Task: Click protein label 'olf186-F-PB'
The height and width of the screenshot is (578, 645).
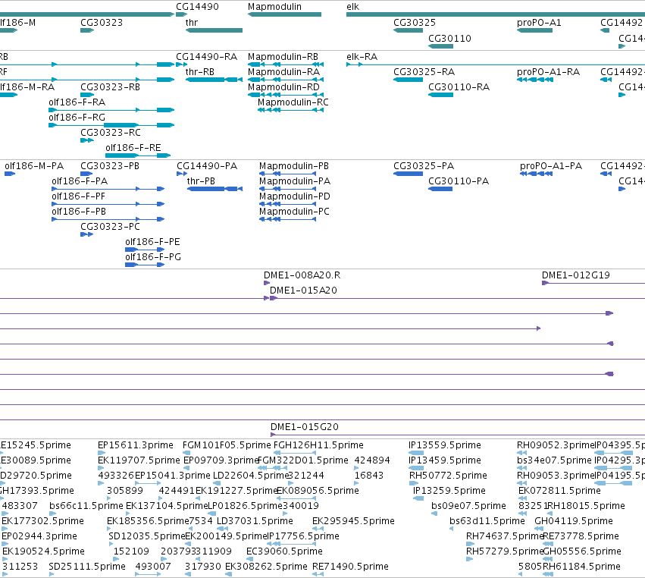Action: tap(79, 212)
